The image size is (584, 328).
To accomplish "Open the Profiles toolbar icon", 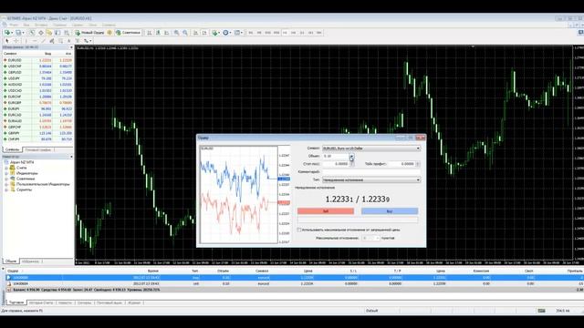I will click(18, 33).
